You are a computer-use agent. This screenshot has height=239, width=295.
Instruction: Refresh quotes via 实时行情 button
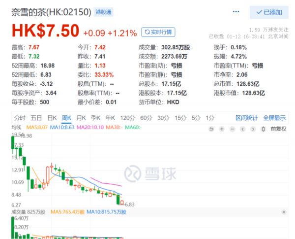point(158,32)
